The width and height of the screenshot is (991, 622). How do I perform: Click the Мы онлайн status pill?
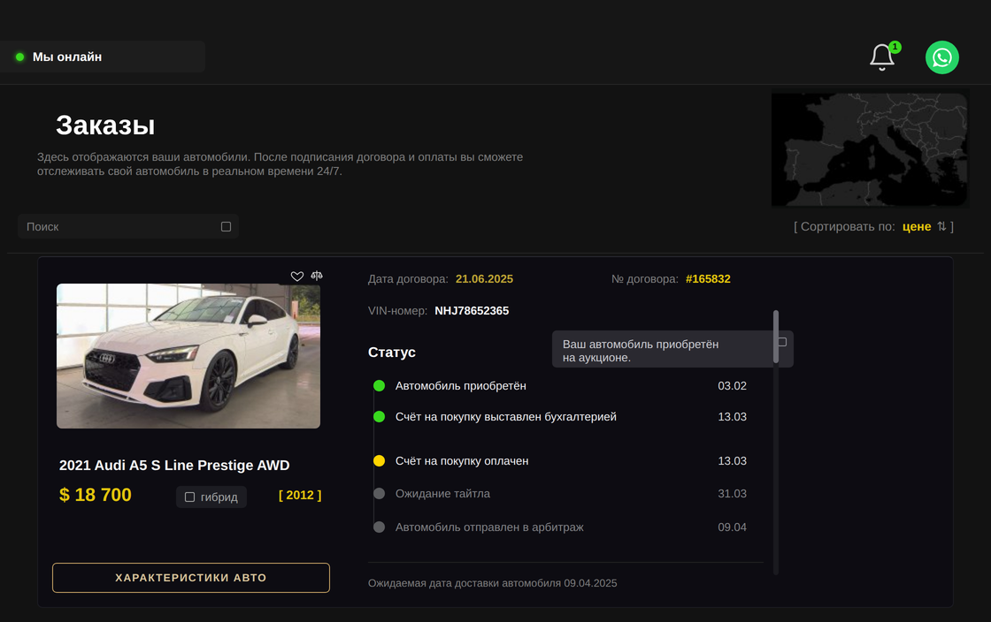[103, 57]
